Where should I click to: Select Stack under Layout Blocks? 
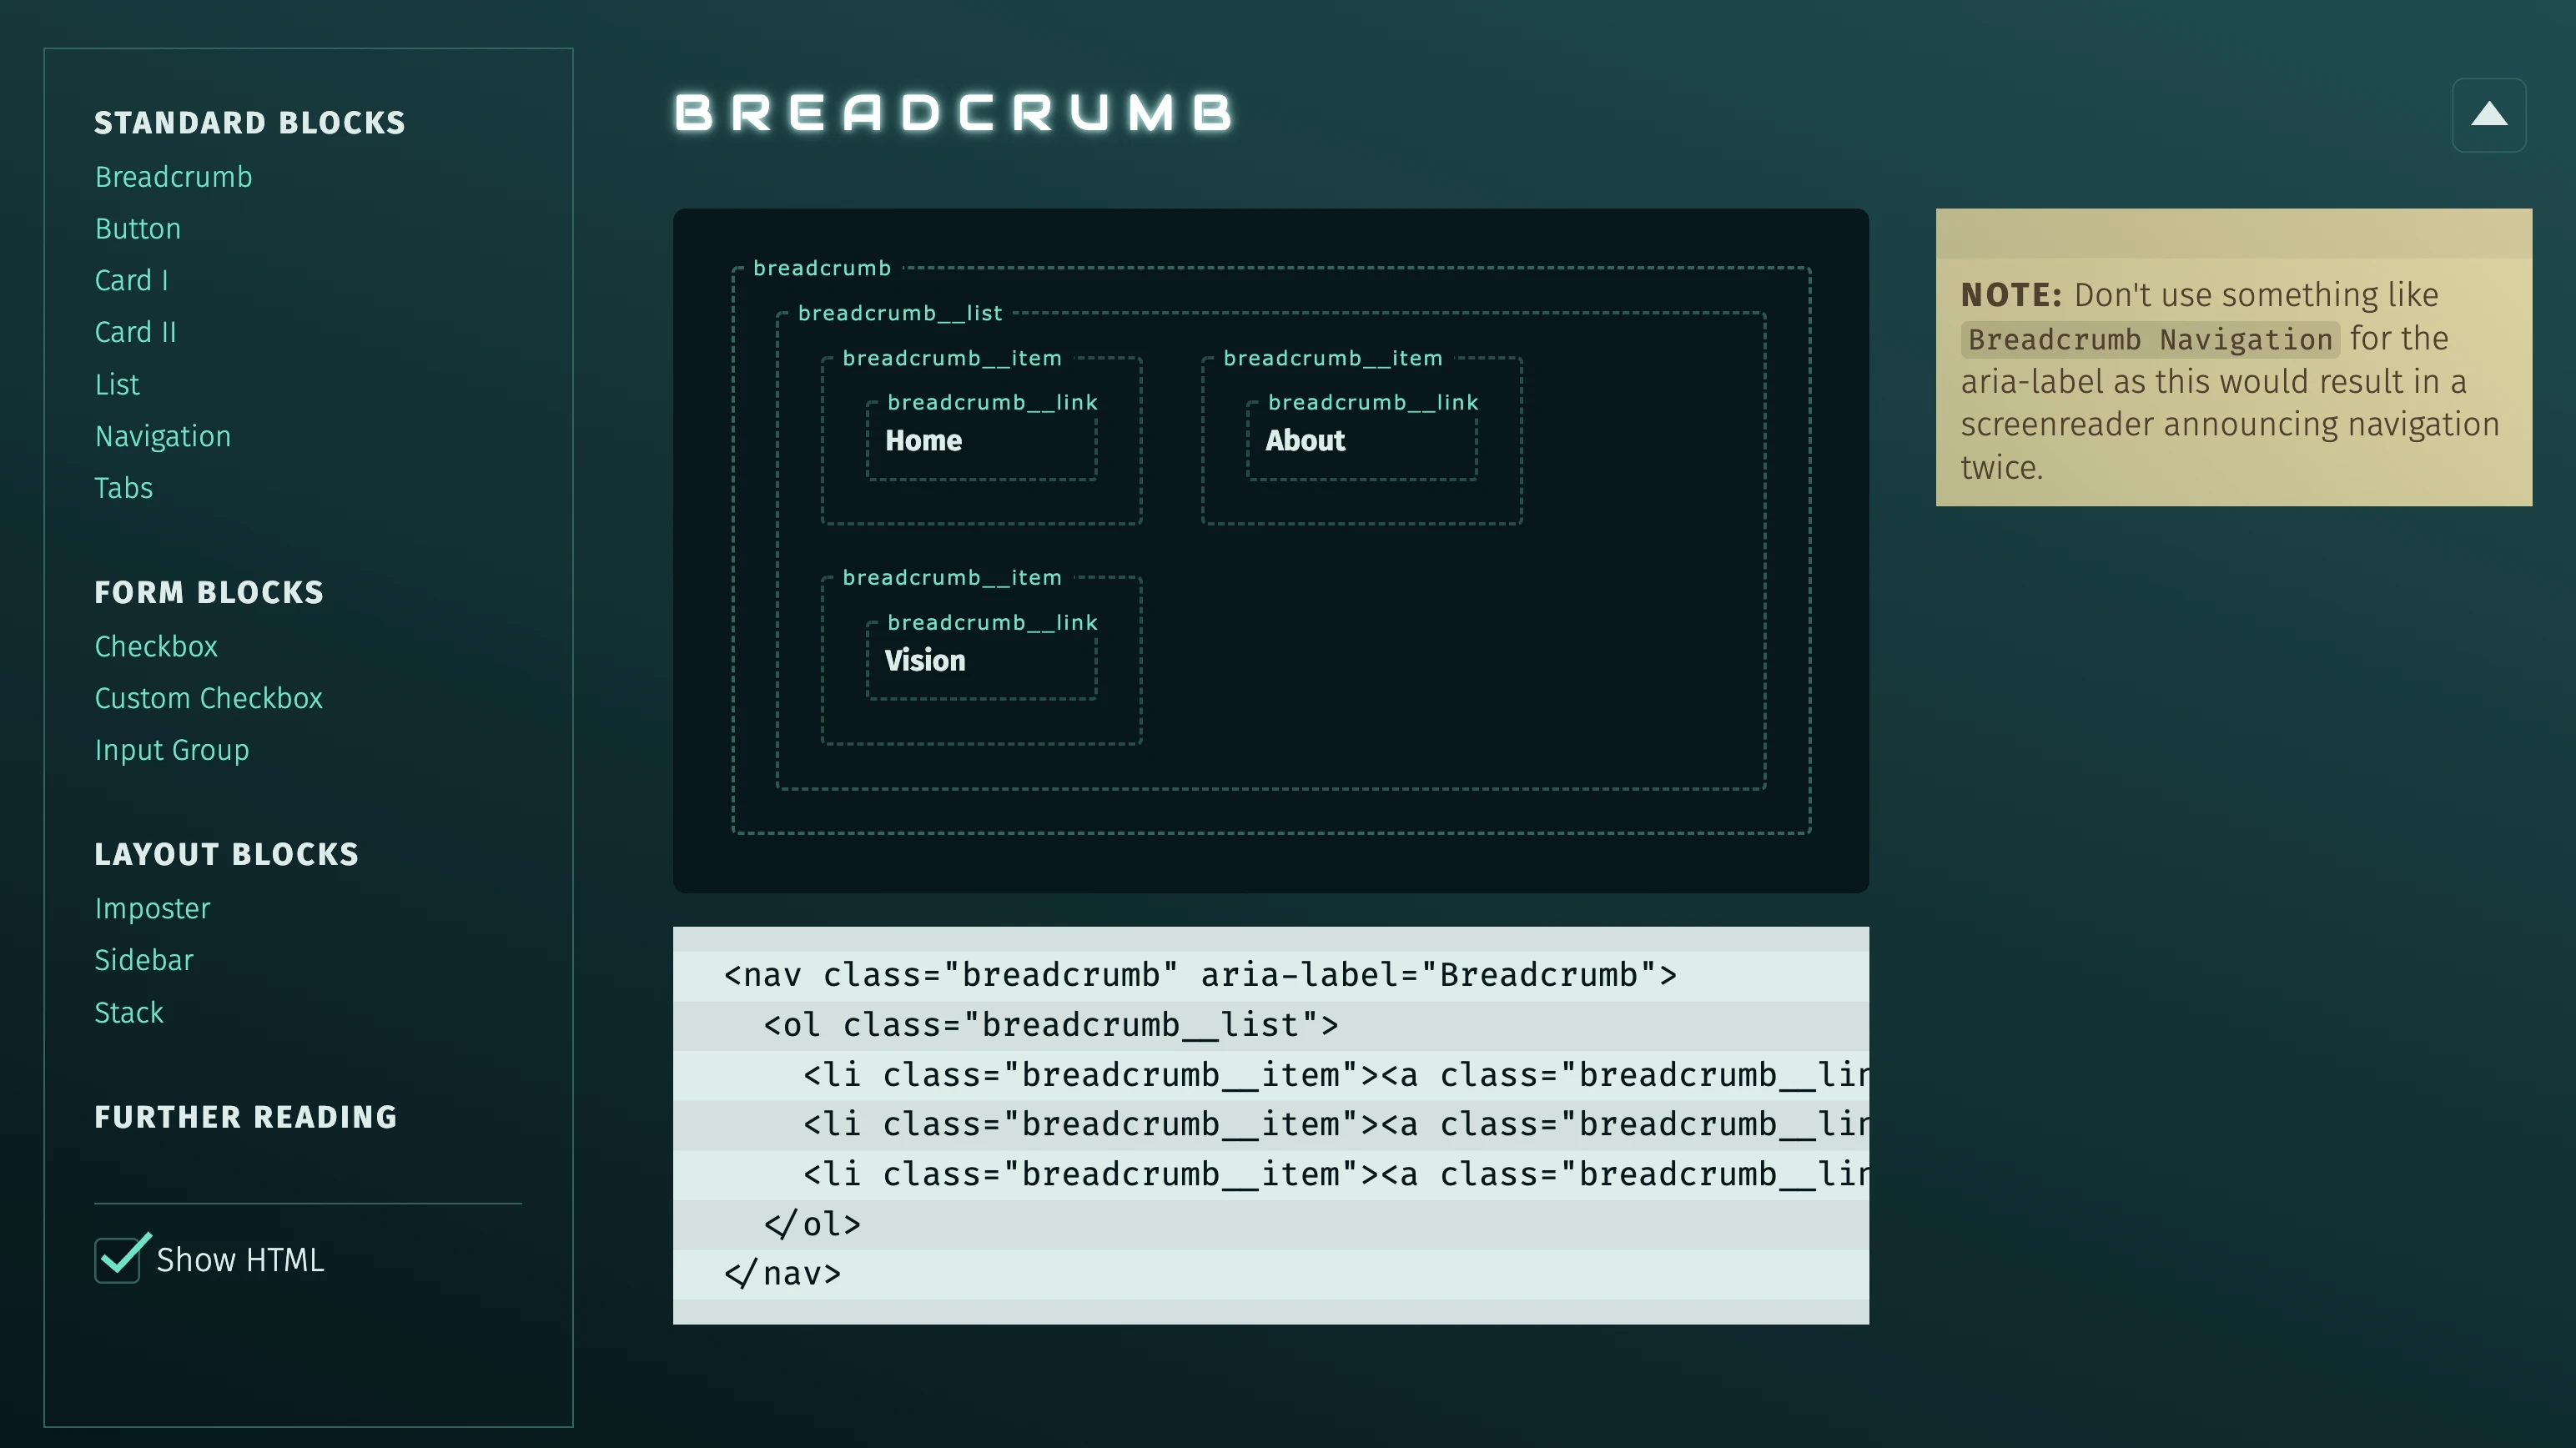click(129, 1012)
